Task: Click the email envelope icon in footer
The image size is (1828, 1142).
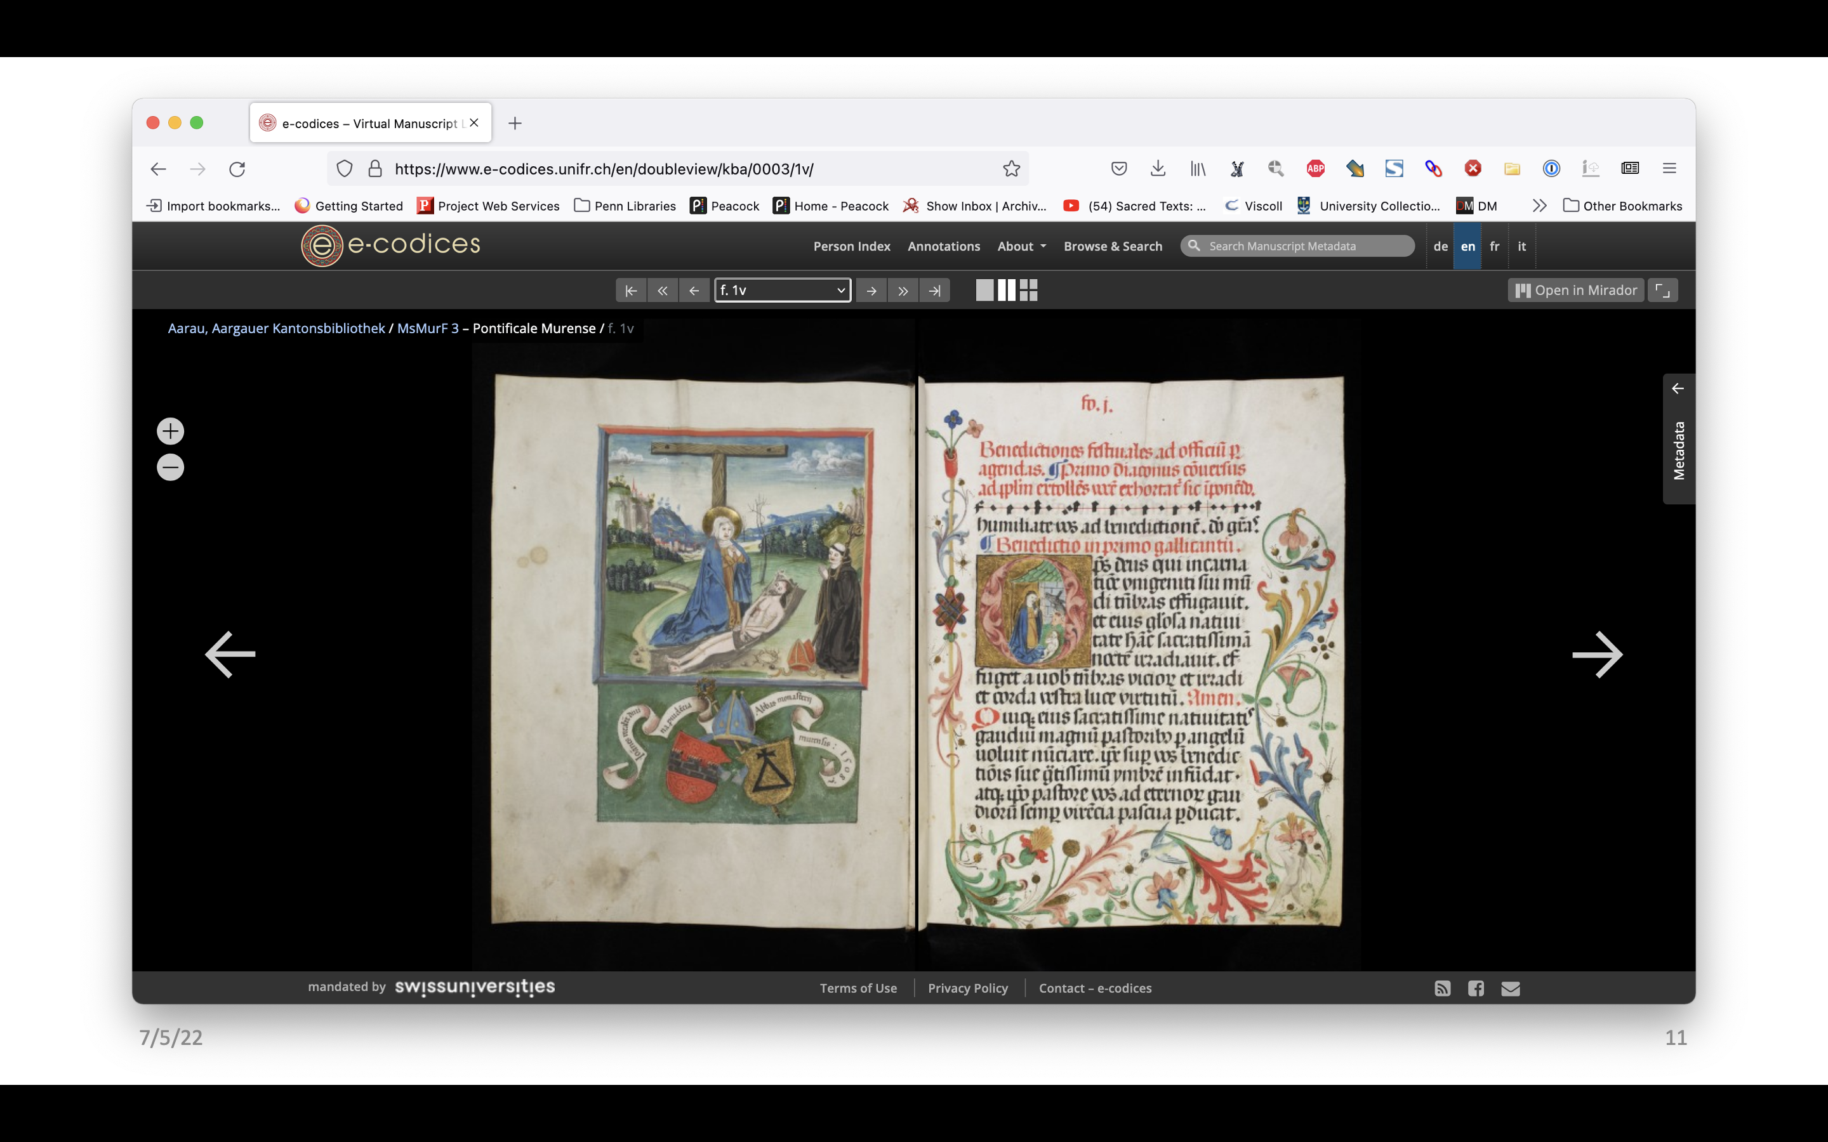Action: pos(1510,988)
